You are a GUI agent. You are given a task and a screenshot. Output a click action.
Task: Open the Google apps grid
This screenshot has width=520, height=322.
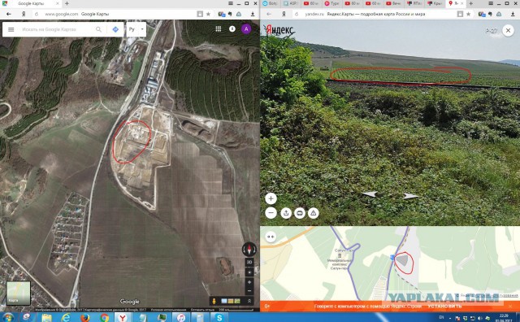[219, 29]
